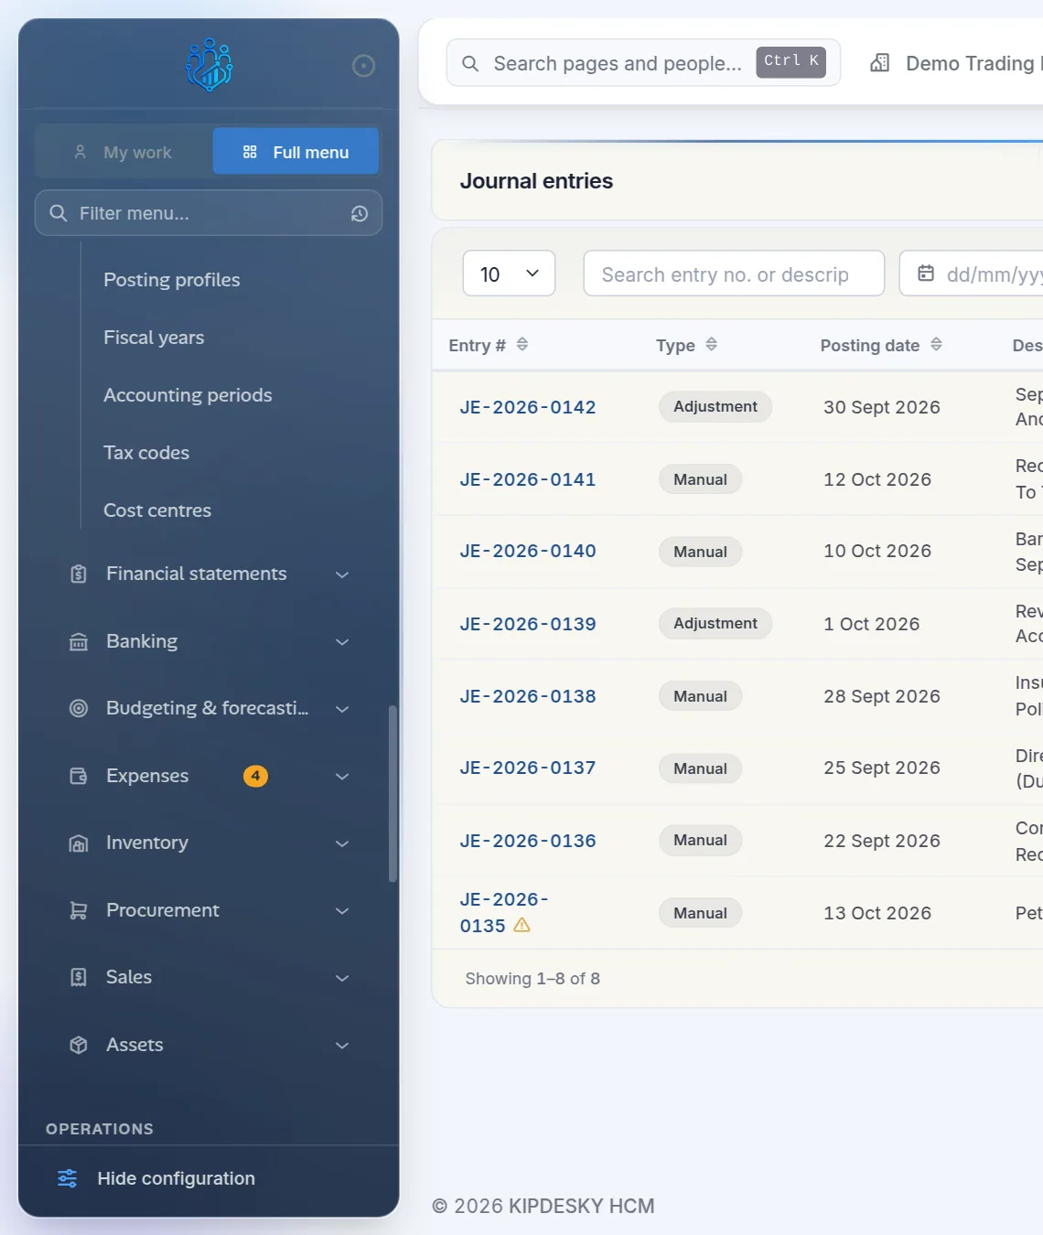Screen dimensions: 1043x1235
Task: Click the Expenses wallet icon
Action: tap(79, 776)
